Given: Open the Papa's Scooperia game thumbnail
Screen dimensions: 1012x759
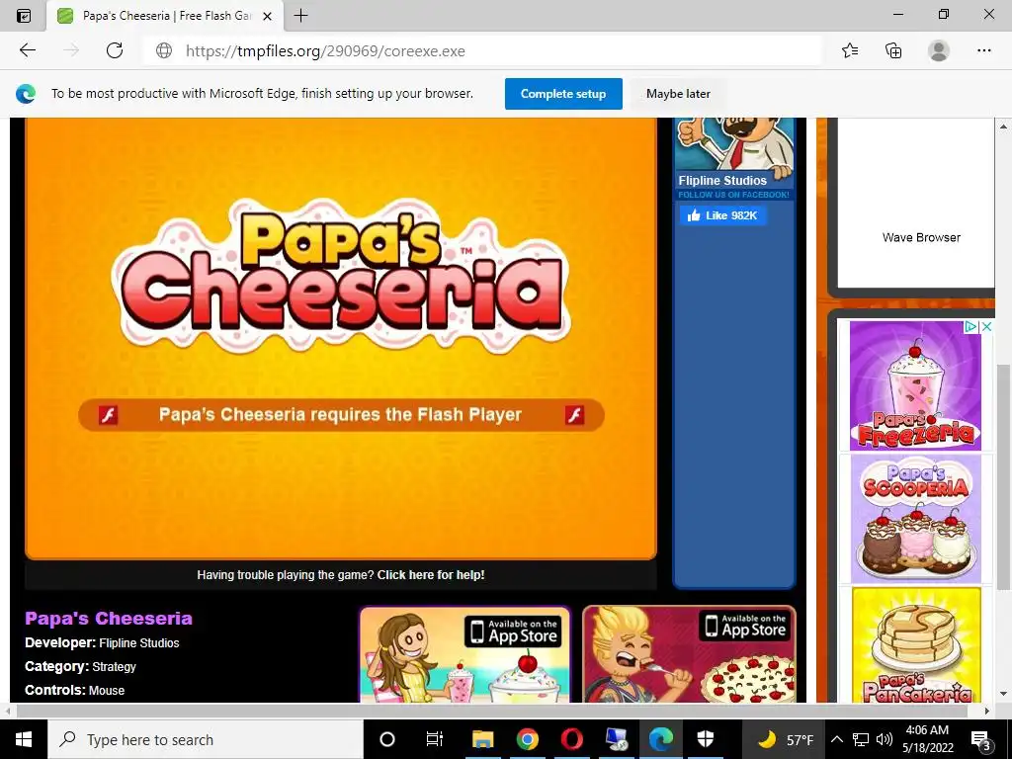Looking at the screenshot, I should tap(915, 519).
